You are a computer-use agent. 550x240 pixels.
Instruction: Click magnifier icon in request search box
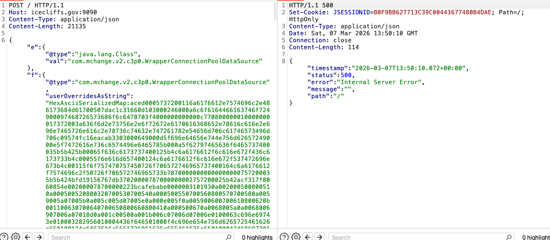coord(228,237)
